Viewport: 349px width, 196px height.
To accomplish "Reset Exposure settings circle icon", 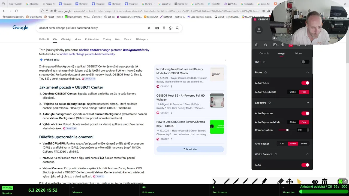I will (x=270, y=103).
